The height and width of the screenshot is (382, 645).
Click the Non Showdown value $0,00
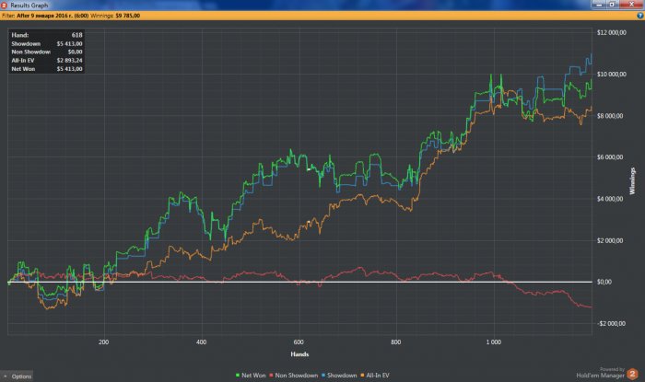[x=75, y=52]
